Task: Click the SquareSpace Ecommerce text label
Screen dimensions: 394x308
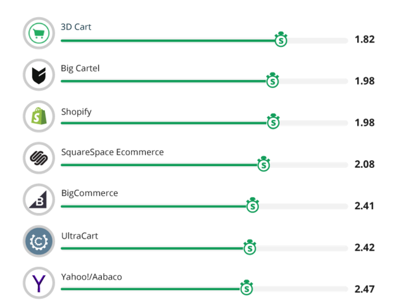Action: click(x=112, y=152)
